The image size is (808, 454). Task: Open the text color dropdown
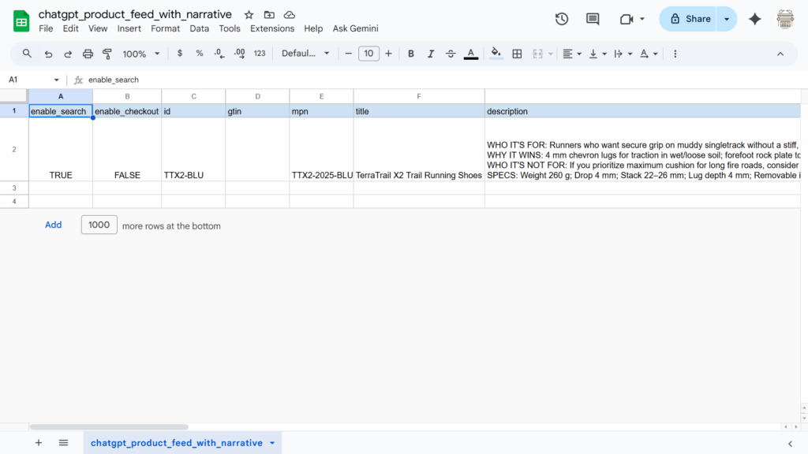pyautogui.click(x=471, y=54)
